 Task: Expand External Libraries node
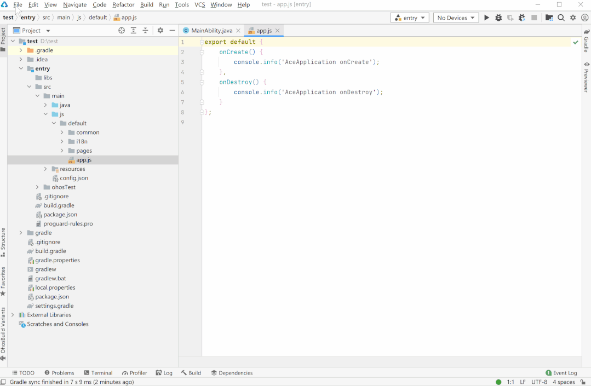13,315
